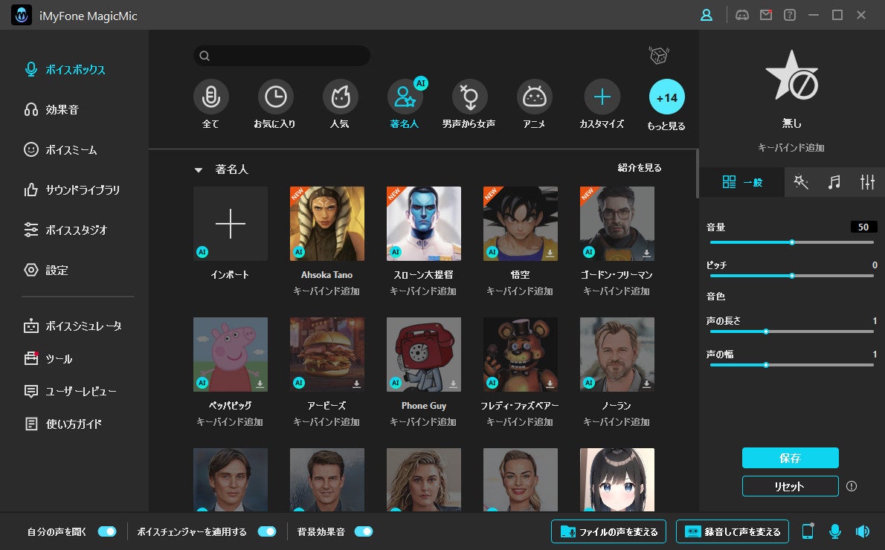Select the スローン大提督 voice thumbnail
The height and width of the screenshot is (550, 885).
424,224
